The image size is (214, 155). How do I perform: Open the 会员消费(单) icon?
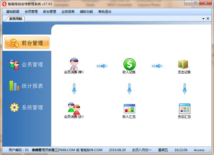click(x=74, y=64)
